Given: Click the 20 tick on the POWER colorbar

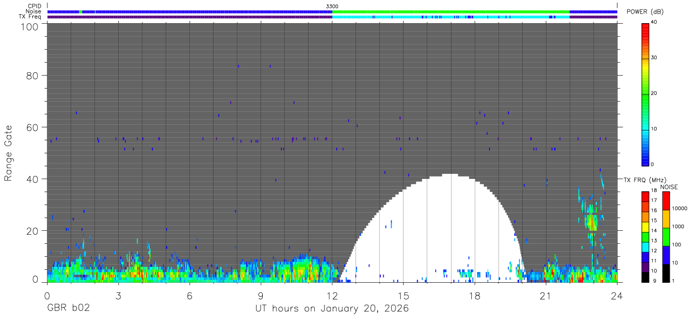Looking at the screenshot, I should point(654,94).
